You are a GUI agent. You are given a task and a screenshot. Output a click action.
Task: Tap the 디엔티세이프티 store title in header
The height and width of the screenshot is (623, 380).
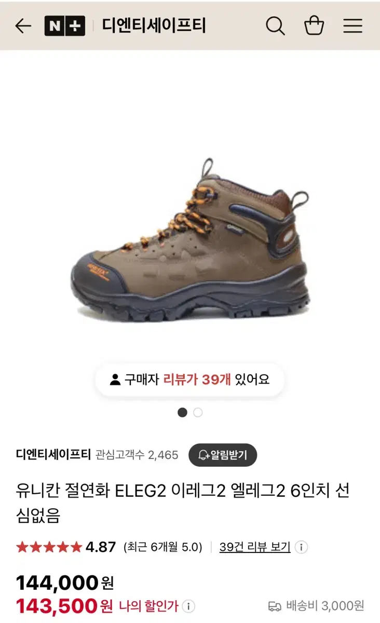(154, 26)
